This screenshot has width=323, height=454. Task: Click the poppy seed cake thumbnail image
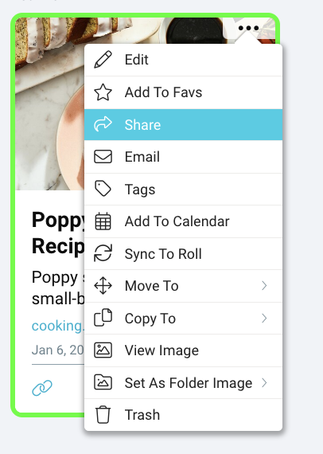(50, 104)
